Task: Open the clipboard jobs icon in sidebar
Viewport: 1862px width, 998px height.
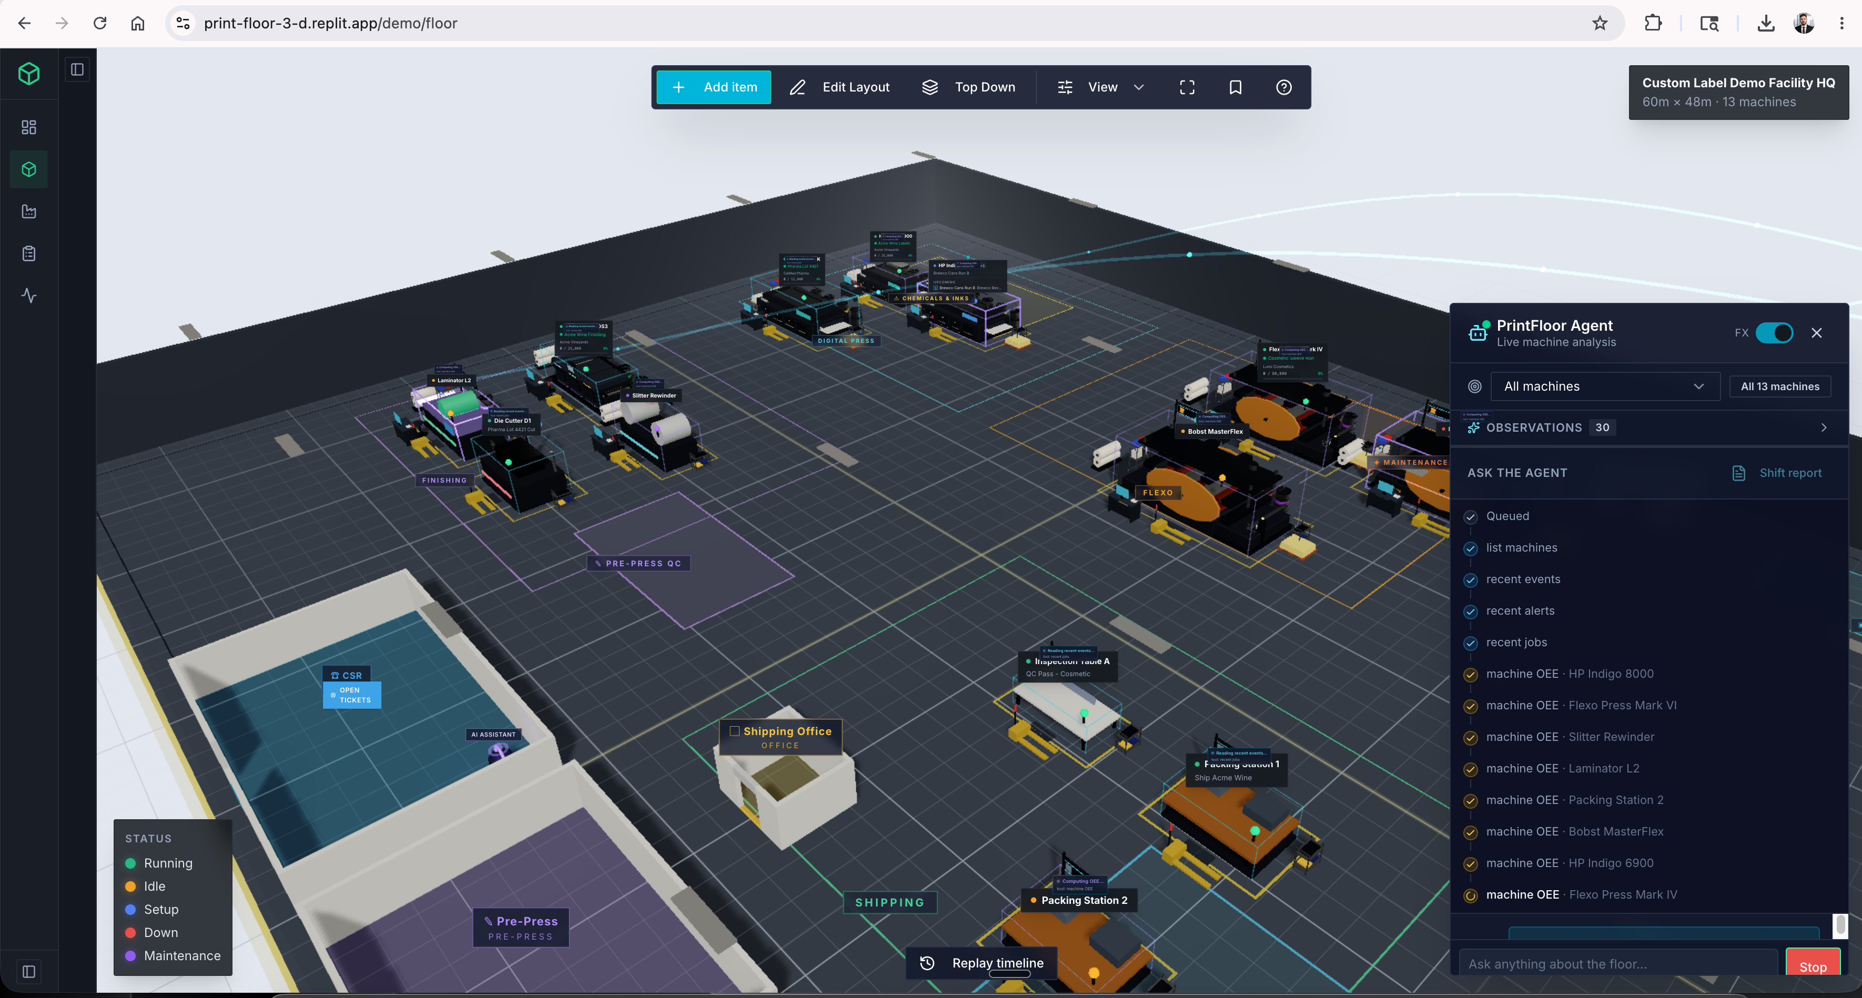Action: pos(29,253)
